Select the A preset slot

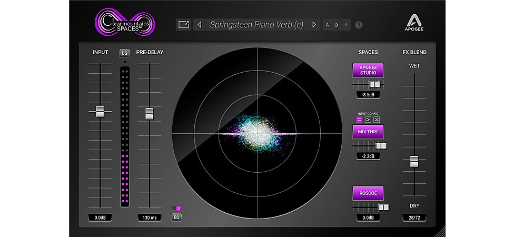point(327,25)
